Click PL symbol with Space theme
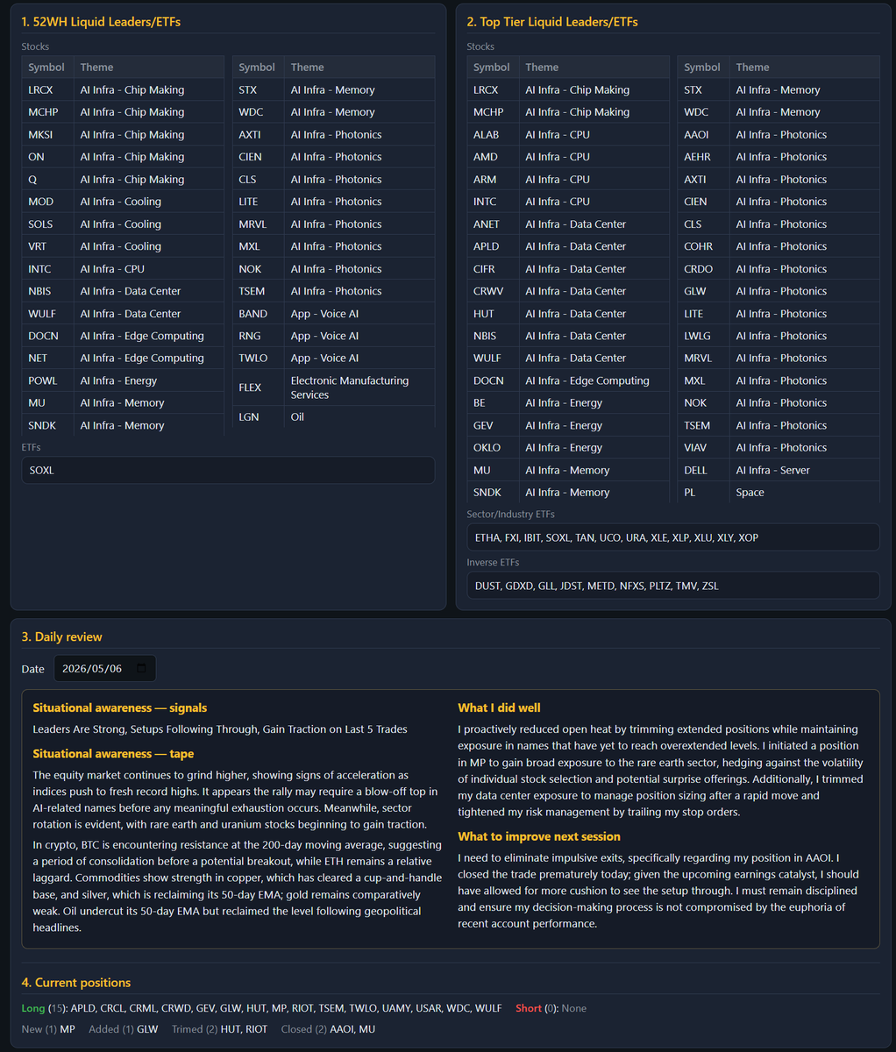 [689, 493]
